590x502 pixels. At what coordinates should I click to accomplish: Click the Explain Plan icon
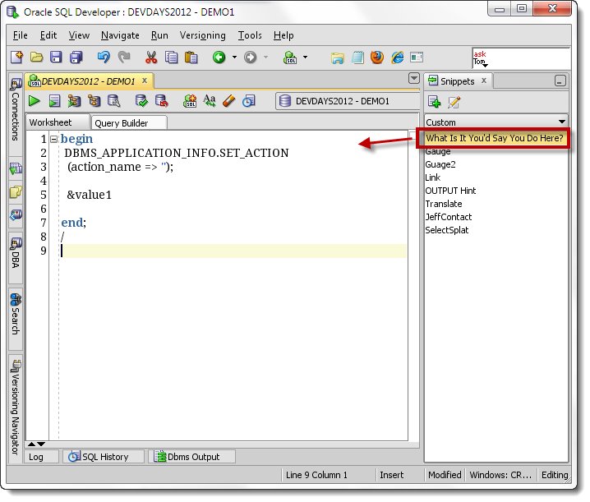pyautogui.click(x=74, y=101)
